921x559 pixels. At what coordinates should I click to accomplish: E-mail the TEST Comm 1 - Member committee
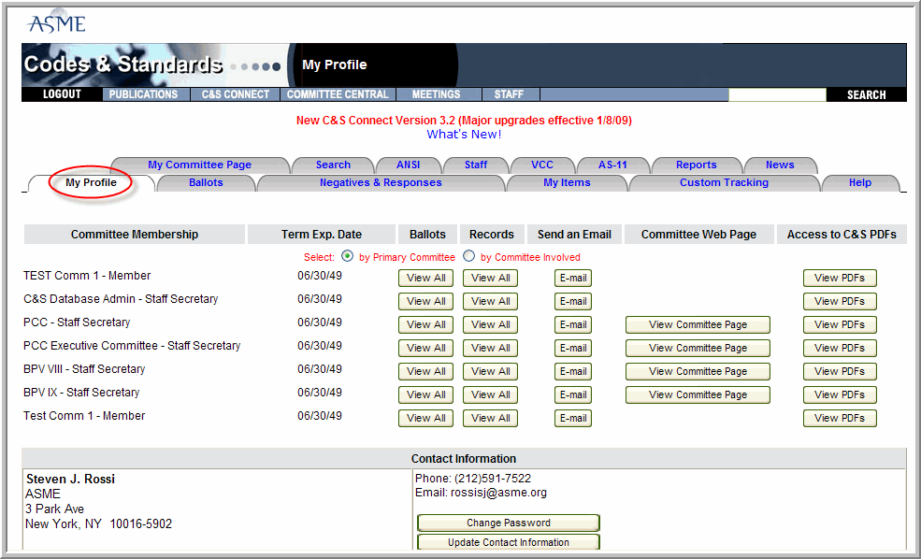573,278
